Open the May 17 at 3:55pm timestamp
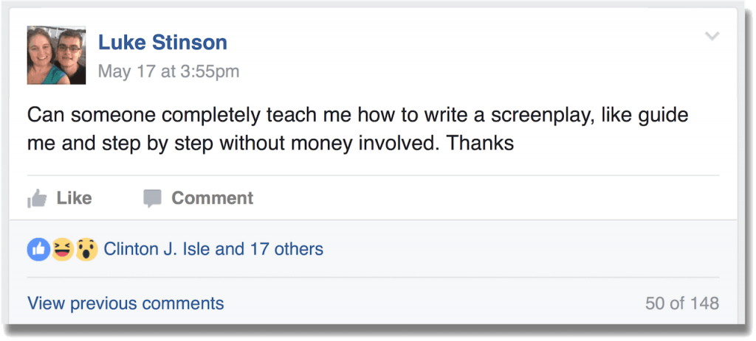This screenshot has width=756, height=341. 168,71
